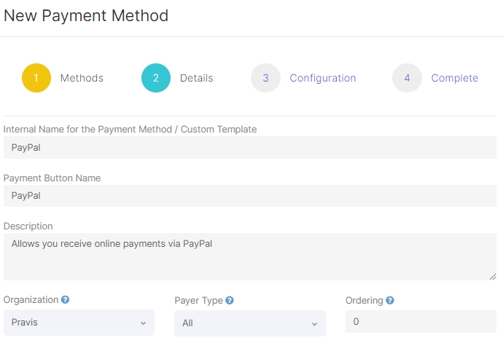Click the Description label
This screenshot has height=343, width=503.
click(x=28, y=226)
